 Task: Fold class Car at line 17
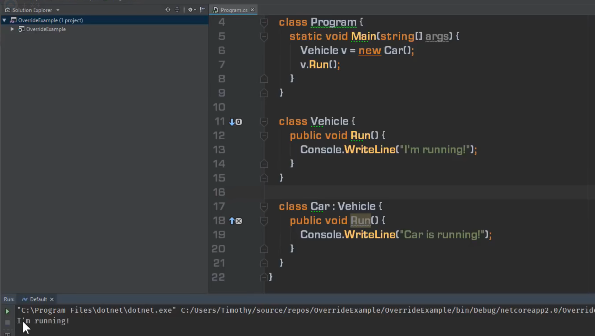[264, 206]
